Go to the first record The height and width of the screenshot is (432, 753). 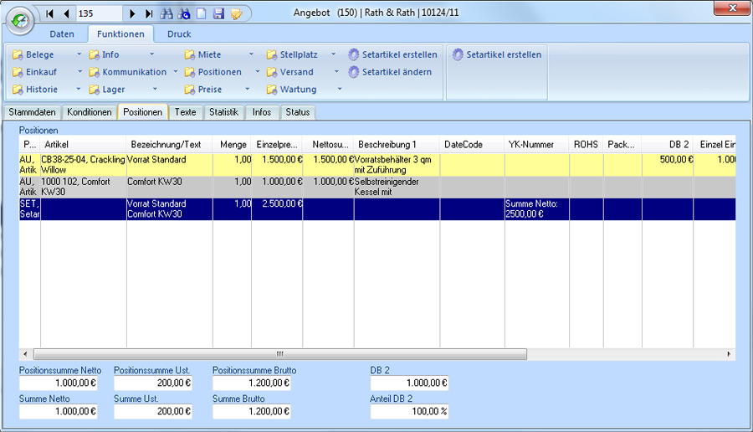(49, 13)
